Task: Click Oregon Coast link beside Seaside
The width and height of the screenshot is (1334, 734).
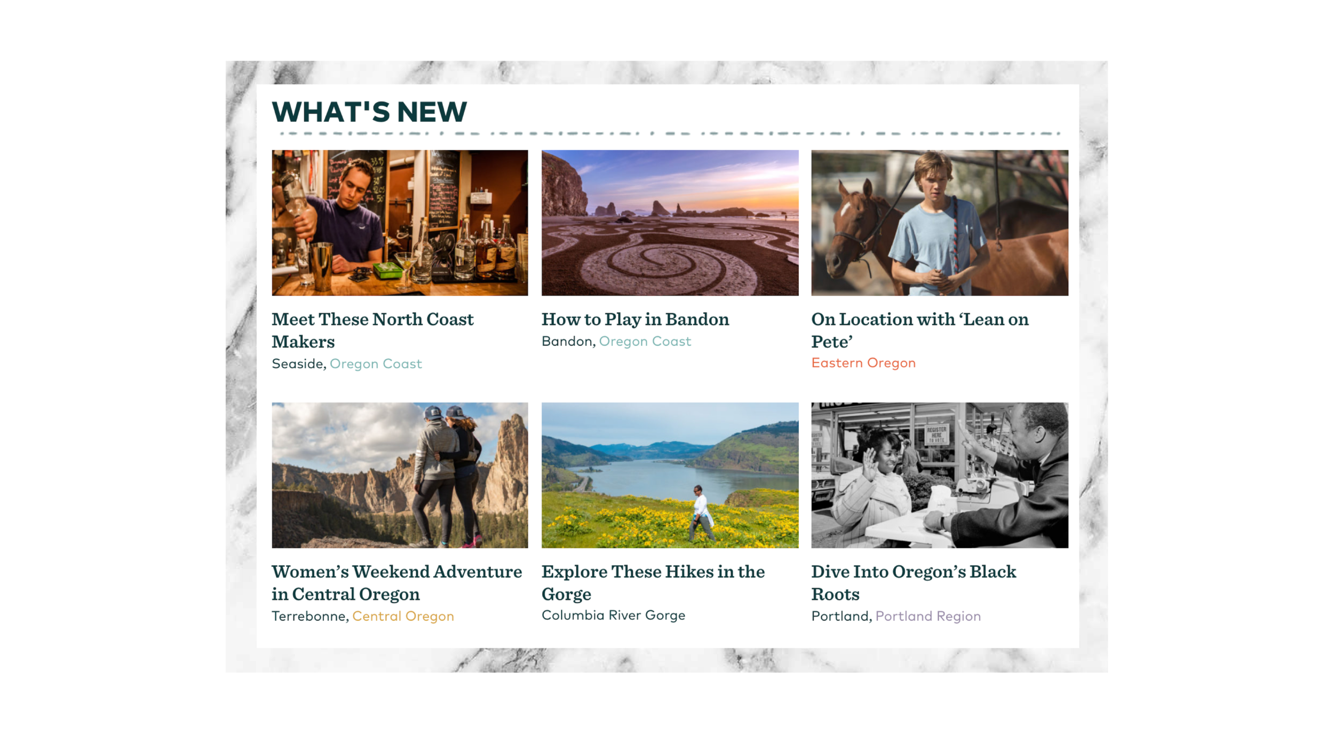Action: (376, 364)
